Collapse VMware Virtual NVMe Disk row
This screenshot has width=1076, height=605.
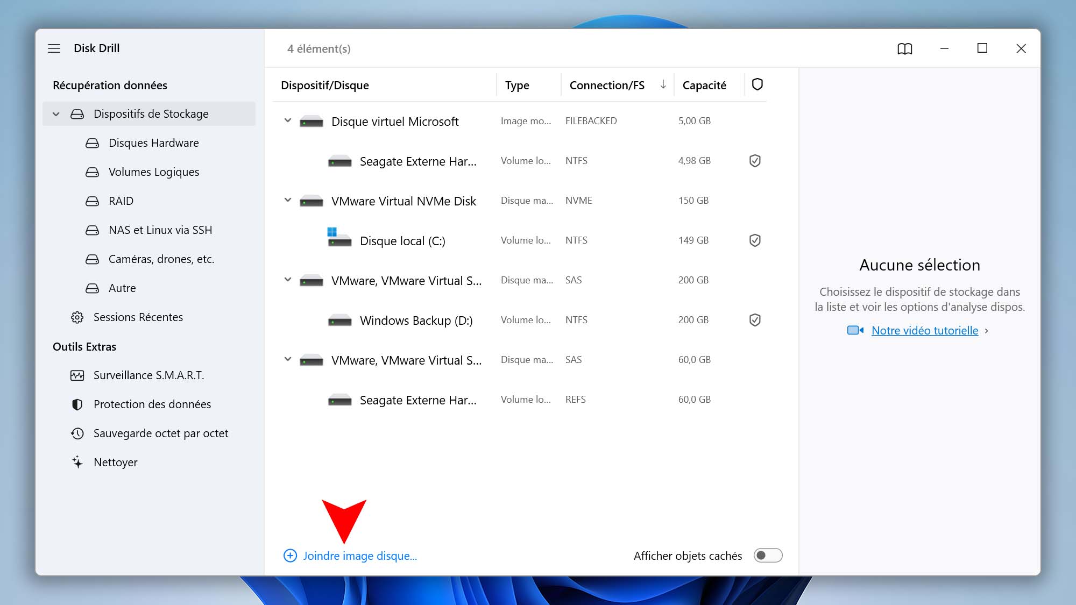pyautogui.click(x=288, y=200)
